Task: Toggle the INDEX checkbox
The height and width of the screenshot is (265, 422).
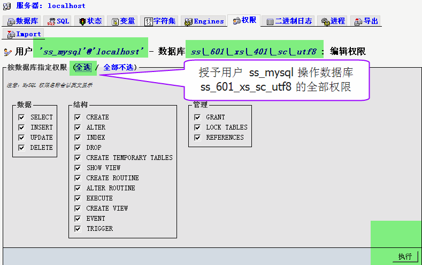Action: pyautogui.click(x=78, y=138)
